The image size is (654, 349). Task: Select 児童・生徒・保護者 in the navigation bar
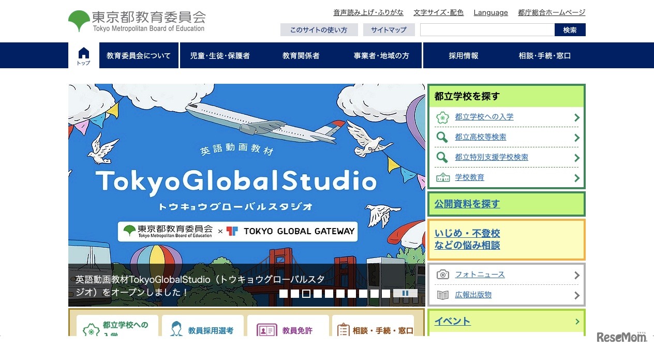tap(221, 55)
